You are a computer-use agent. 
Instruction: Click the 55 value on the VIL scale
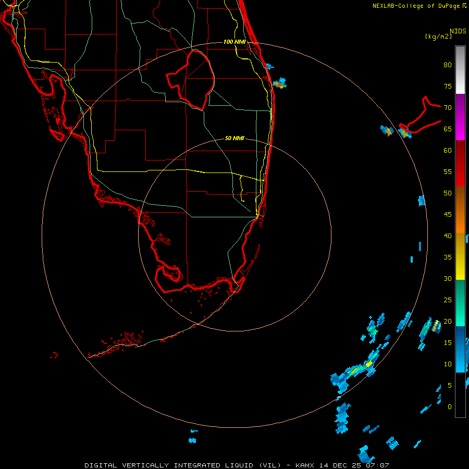[x=448, y=171]
